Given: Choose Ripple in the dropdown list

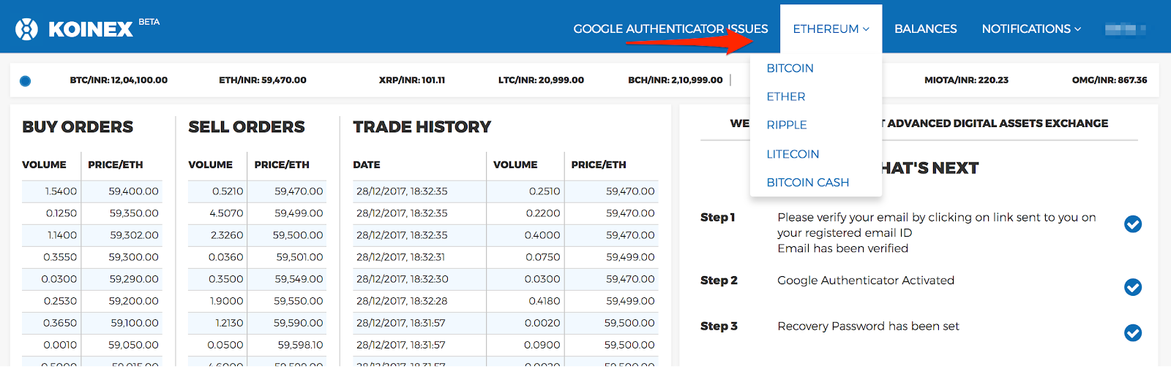Looking at the screenshot, I should click(787, 125).
